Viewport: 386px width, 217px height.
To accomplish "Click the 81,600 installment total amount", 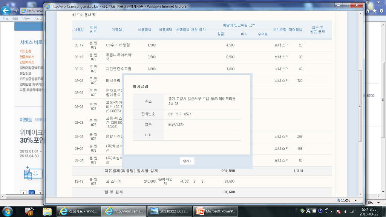I will (x=229, y=192).
